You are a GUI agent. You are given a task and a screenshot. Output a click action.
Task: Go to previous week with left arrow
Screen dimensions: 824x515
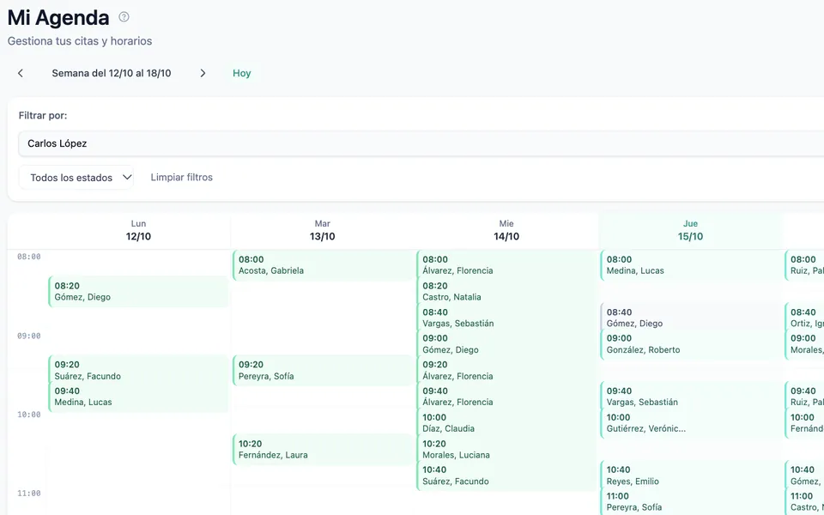point(21,73)
